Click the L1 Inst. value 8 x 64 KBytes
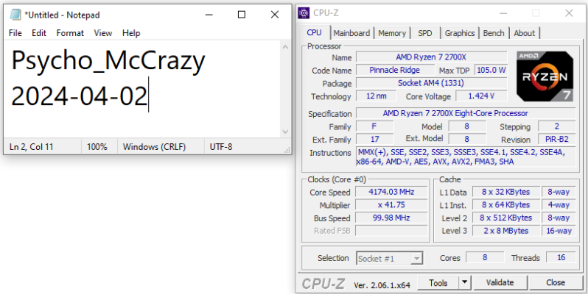The image size is (588, 294). pos(506,205)
